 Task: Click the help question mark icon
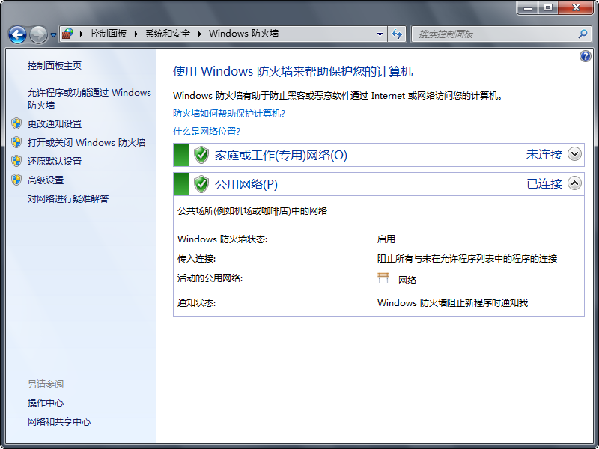click(x=586, y=57)
